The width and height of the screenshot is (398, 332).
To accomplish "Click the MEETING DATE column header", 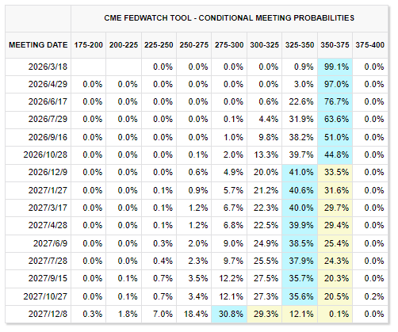I will coord(38,45).
